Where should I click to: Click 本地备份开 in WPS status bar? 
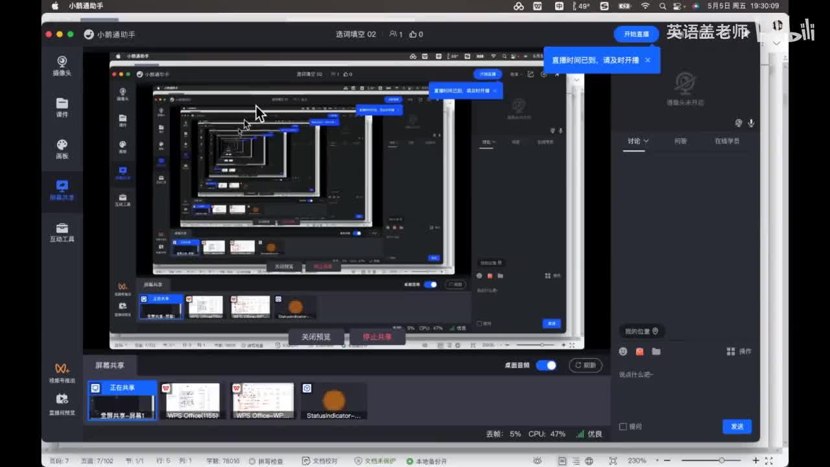tap(427, 461)
